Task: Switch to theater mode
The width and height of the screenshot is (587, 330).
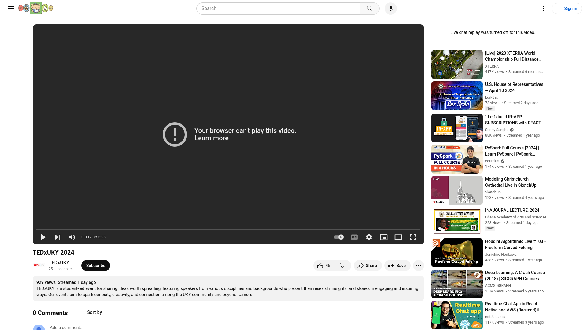Action: point(398,237)
